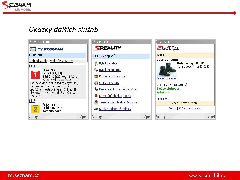This screenshot has width=240, height=180.
Task: Click the police boots product image
Action: coord(167,69)
